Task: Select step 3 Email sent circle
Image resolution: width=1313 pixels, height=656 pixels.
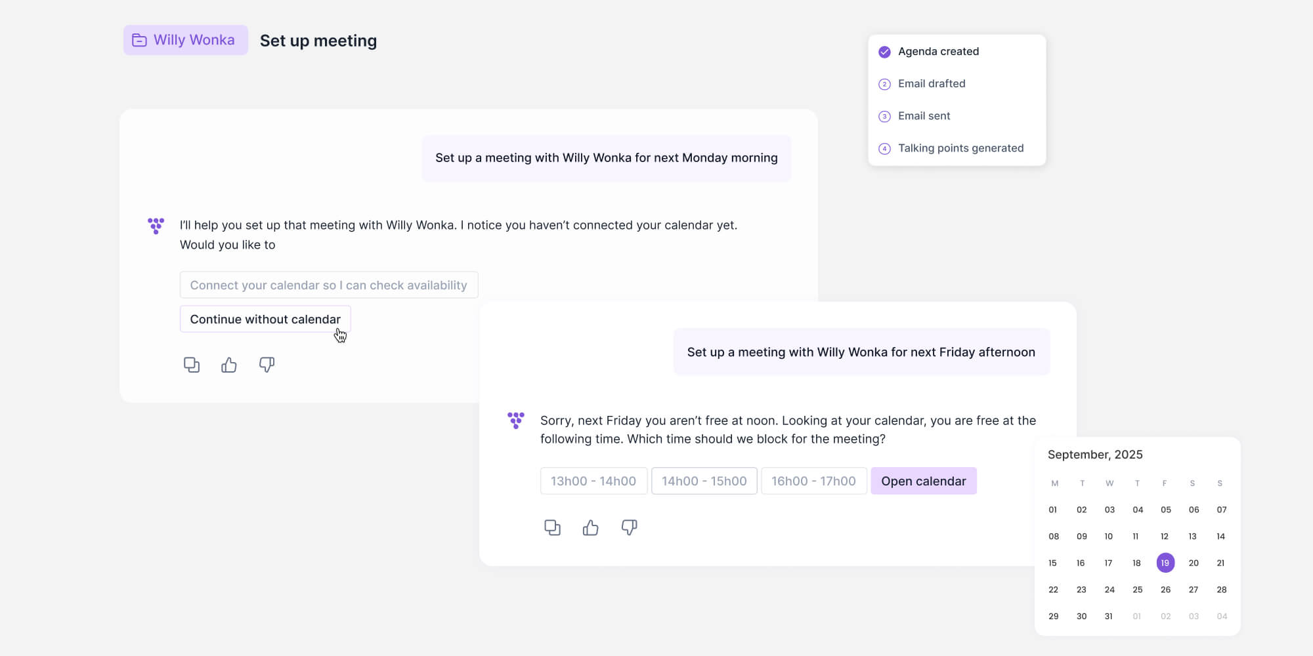Action: point(884,116)
